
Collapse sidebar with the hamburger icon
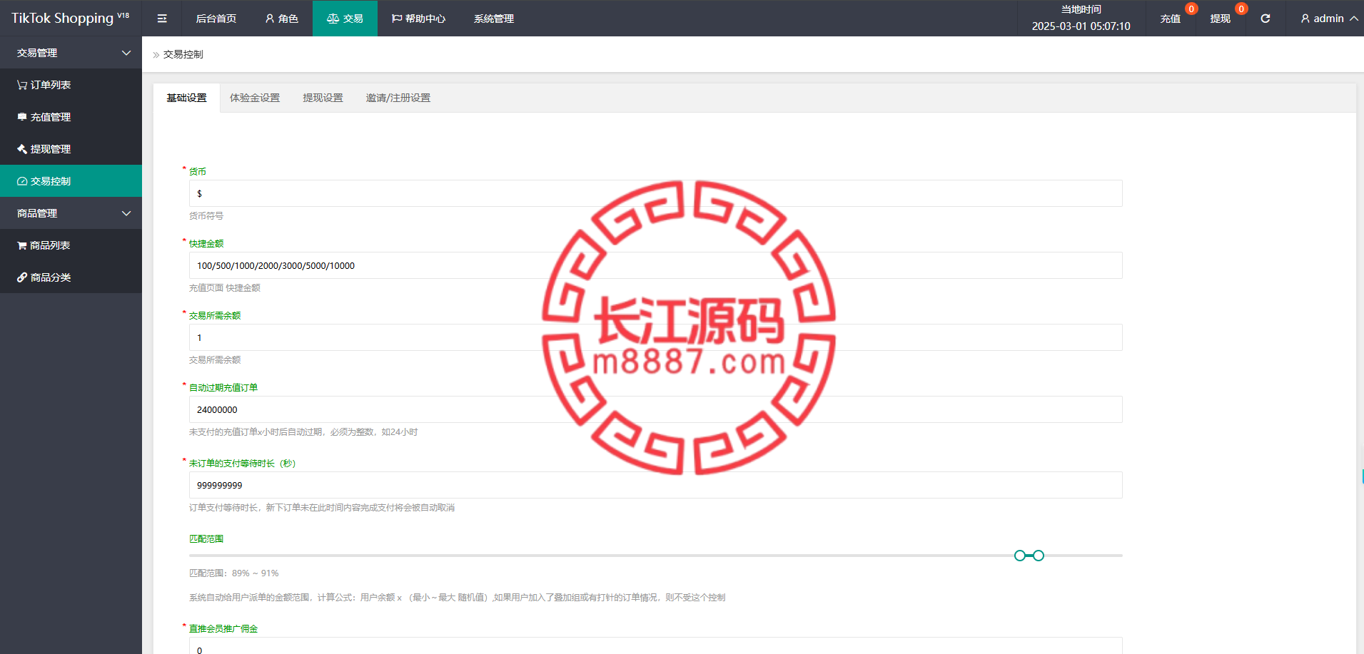(x=162, y=19)
